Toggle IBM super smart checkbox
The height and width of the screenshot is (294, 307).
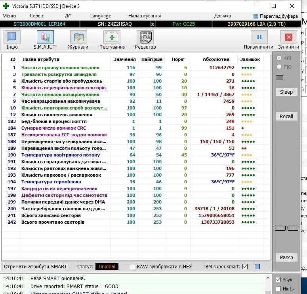point(245,266)
